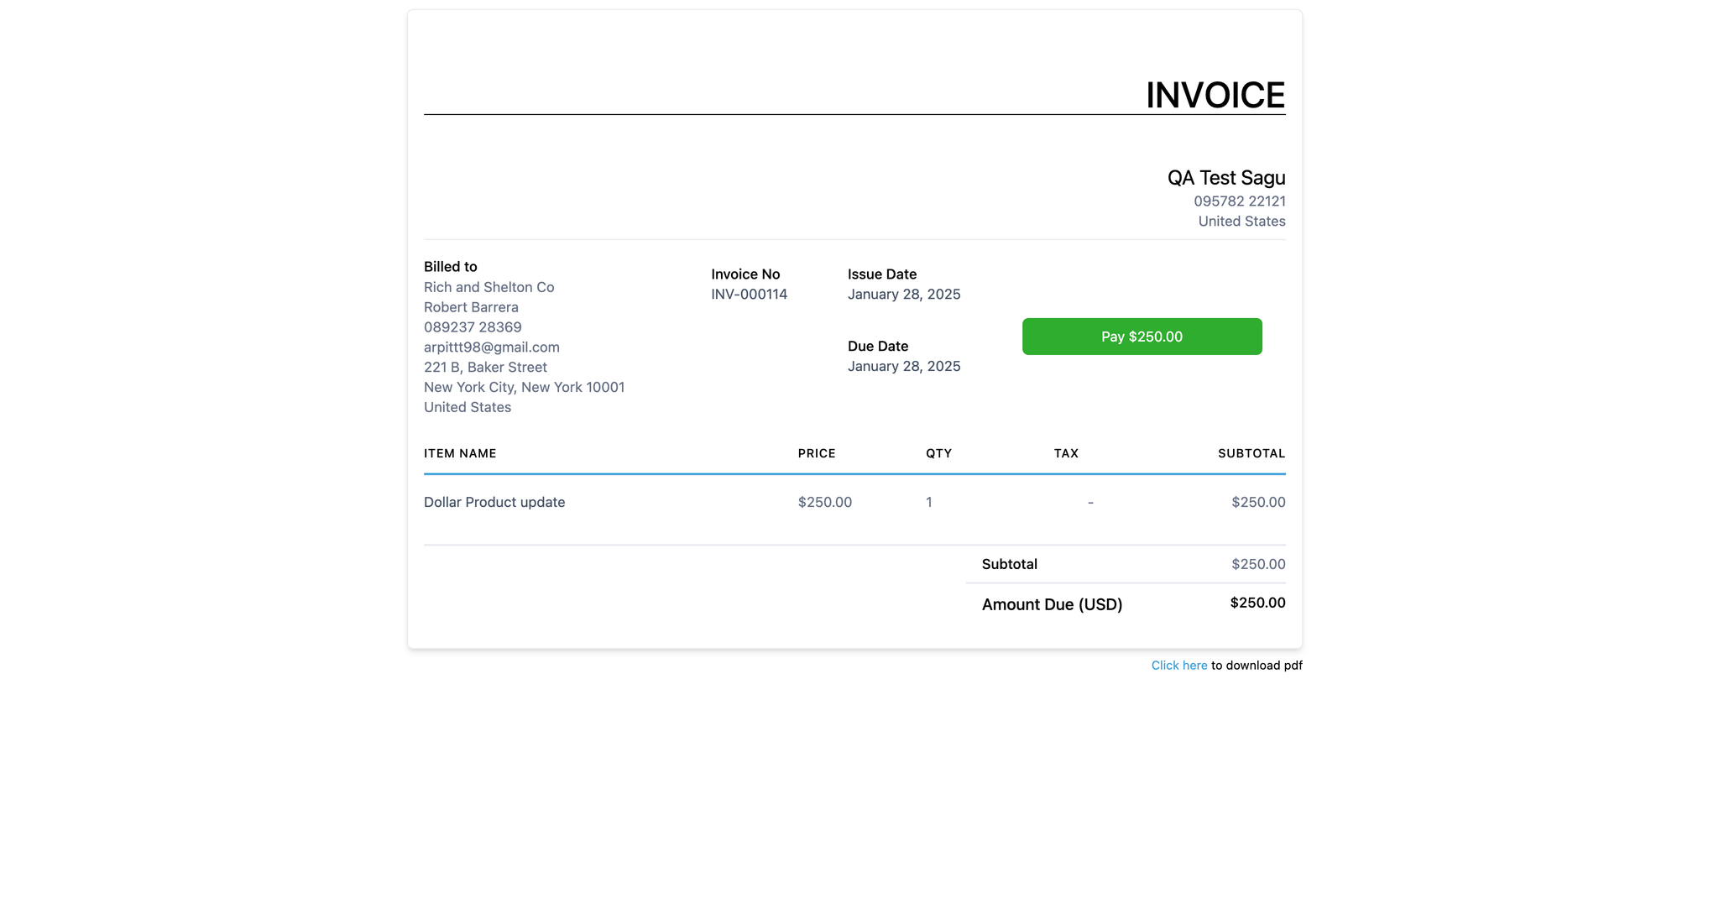Click the TAX column header
The image size is (1719, 914).
pos(1066,454)
